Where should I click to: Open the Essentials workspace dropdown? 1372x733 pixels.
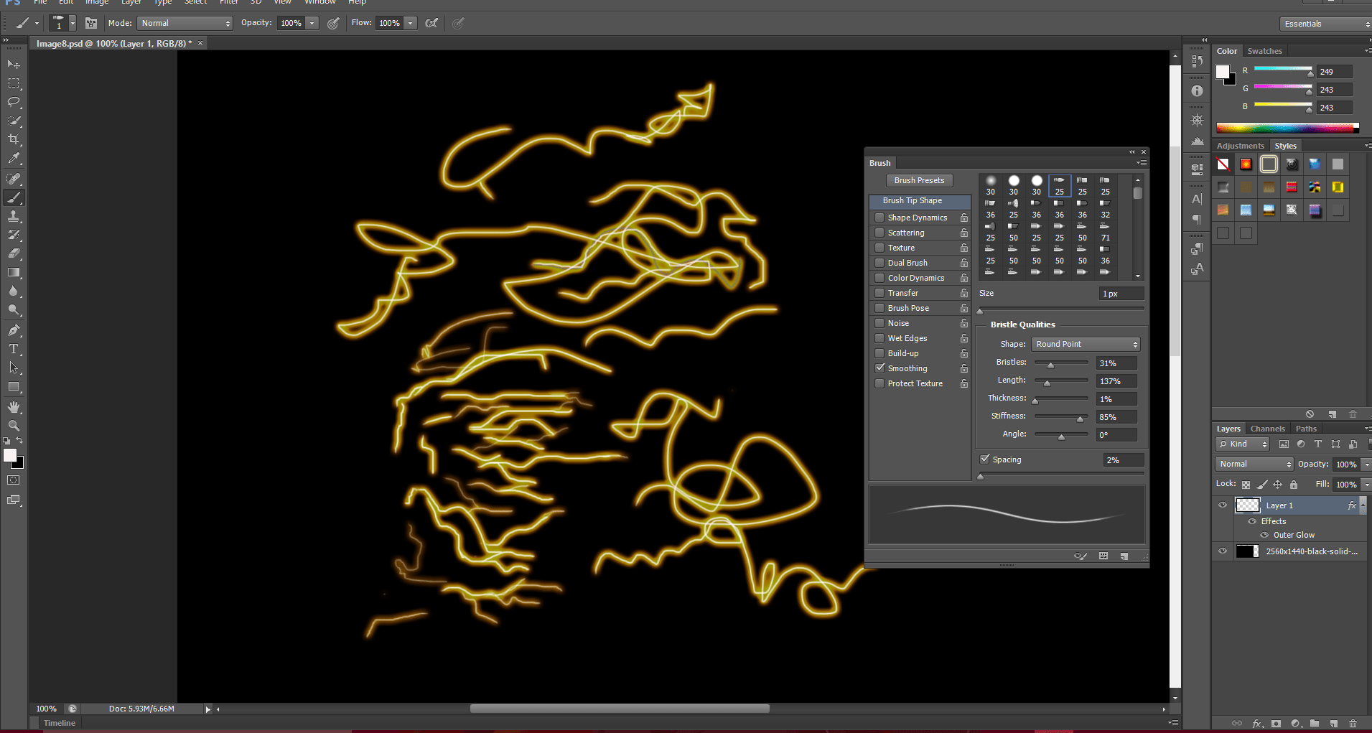click(1322, 23)
